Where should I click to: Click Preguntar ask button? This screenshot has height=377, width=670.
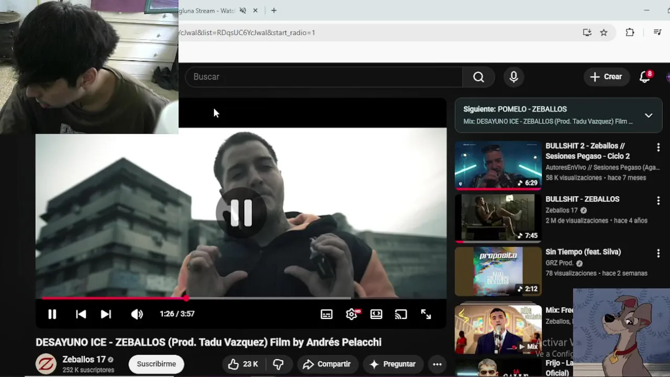pos(392,364)
